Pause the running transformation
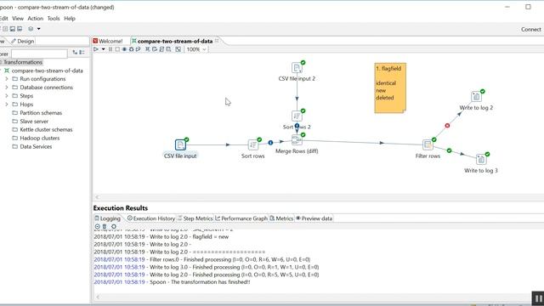 (x=110, y=49)
